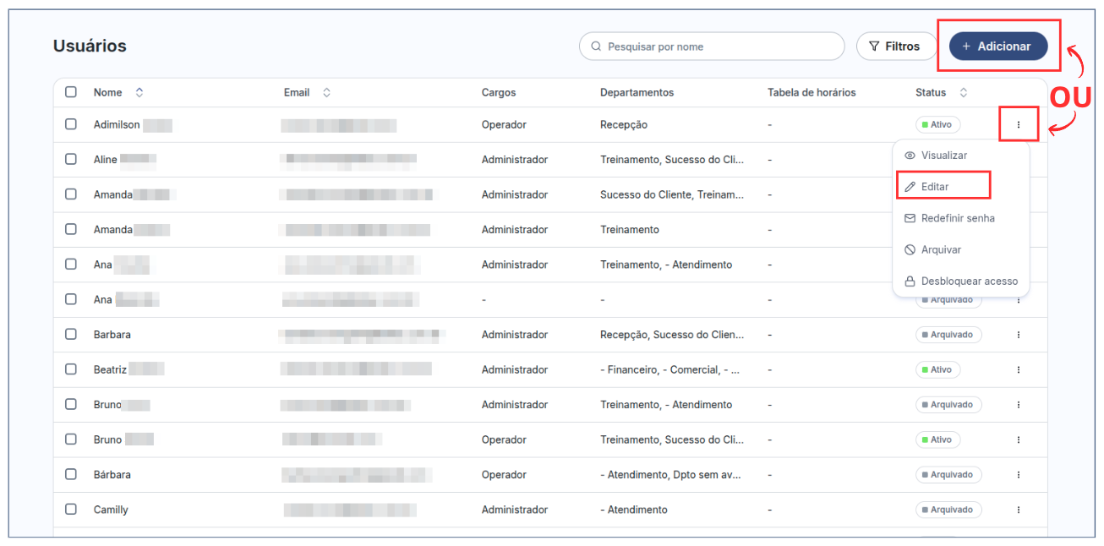Sort the list by Status column arrows

pos(963,92)
